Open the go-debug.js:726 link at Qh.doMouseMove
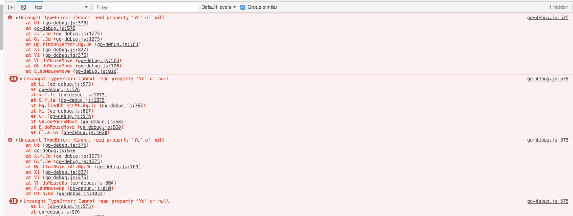The height and width of the screenshot is (216, 573). (99, 66)
